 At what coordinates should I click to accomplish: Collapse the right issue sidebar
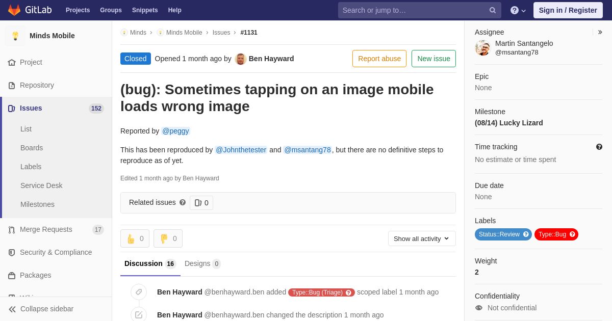pyautogui.click(x=600, y=32)
